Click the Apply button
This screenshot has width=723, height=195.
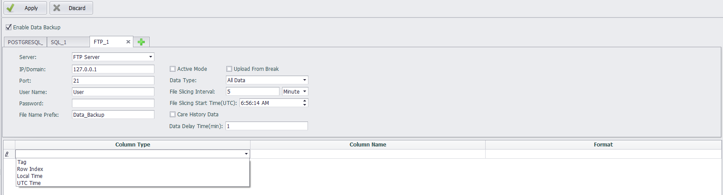click(x=25, y=8)
